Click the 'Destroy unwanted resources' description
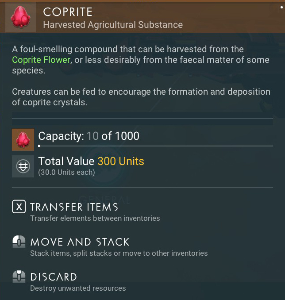 pos(78,288)
